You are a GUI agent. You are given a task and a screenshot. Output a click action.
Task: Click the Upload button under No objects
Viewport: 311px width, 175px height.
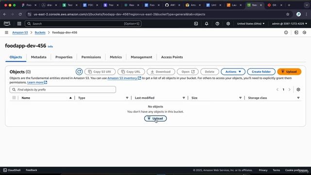pyautogui.click(x=155, y=119)
